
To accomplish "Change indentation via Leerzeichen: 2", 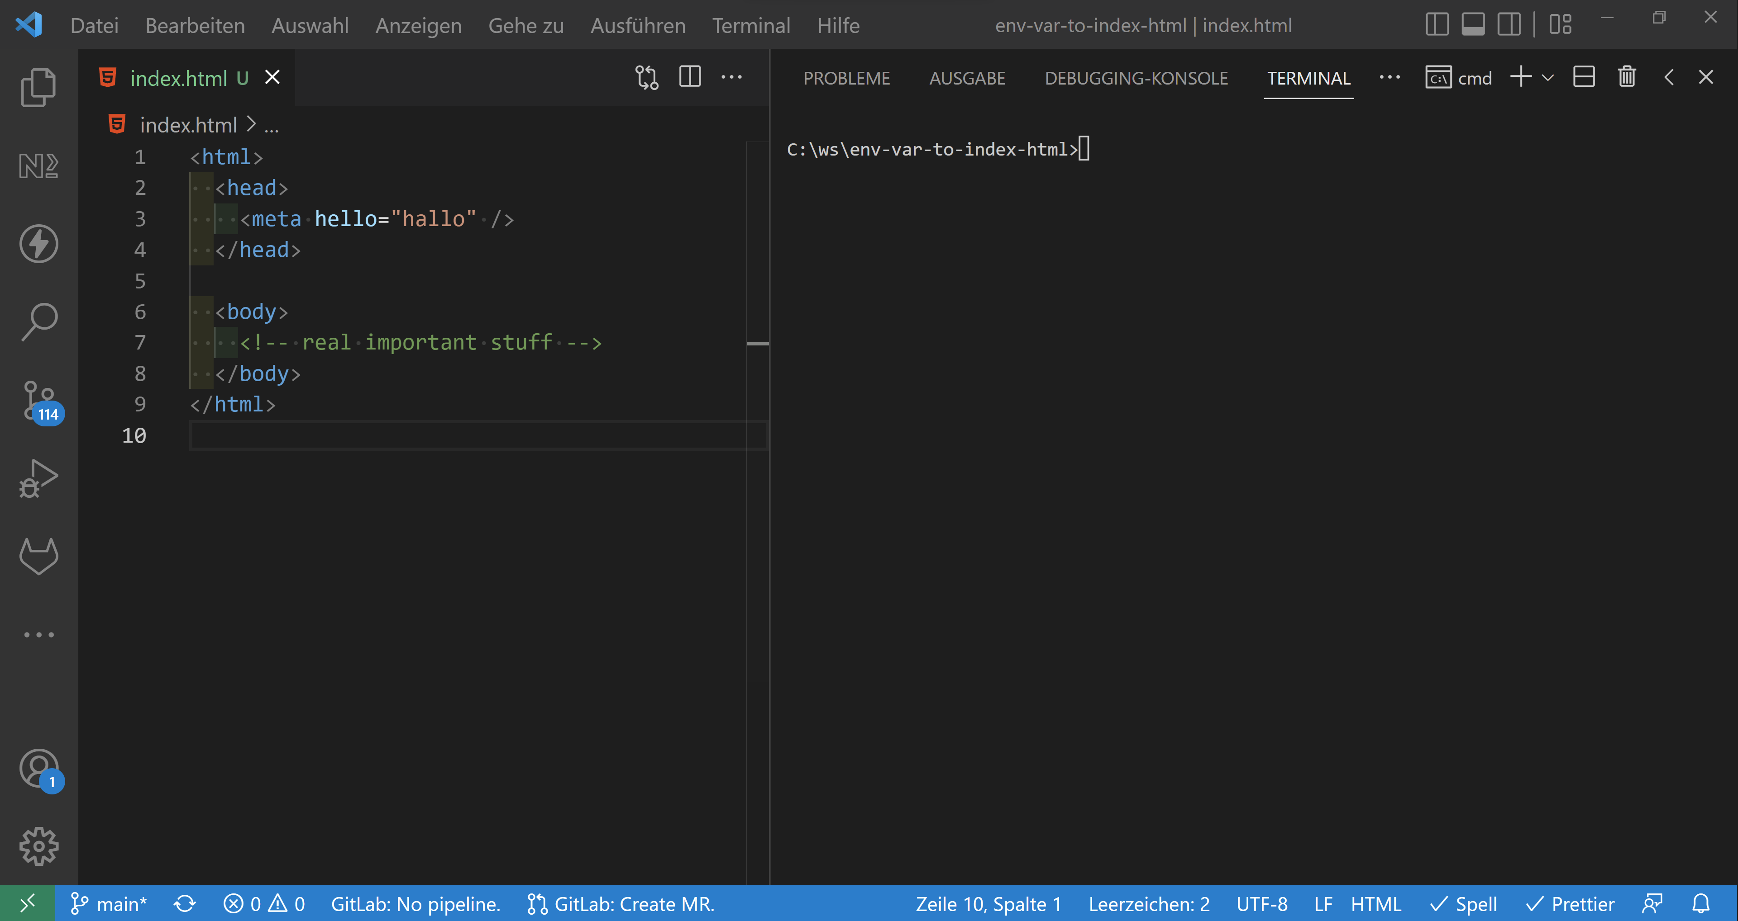I will 1149,904.
